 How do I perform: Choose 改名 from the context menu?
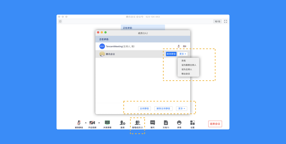click(x=184, y=61)
